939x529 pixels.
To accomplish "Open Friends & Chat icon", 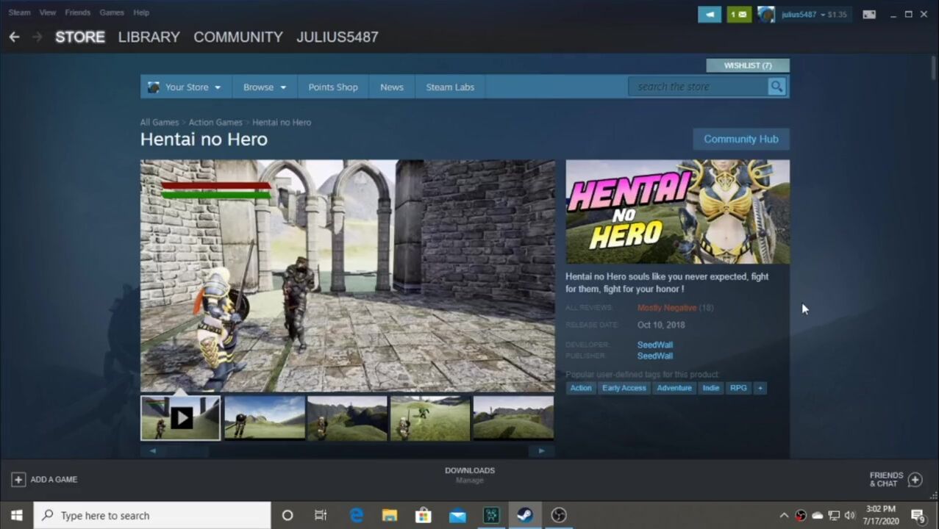I will click(x=915, y=480).
